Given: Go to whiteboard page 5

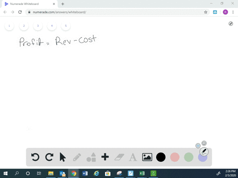Looking at the screenshot, I should point(65,26).
